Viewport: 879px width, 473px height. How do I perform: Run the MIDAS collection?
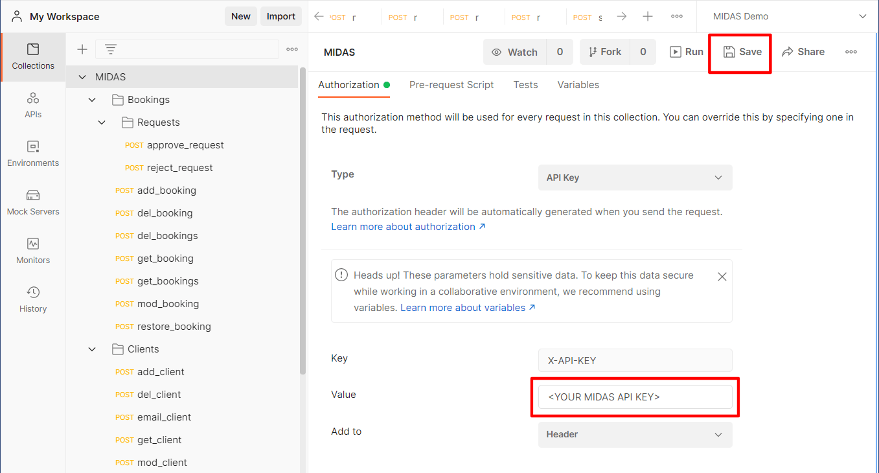[x=686, y=52]
